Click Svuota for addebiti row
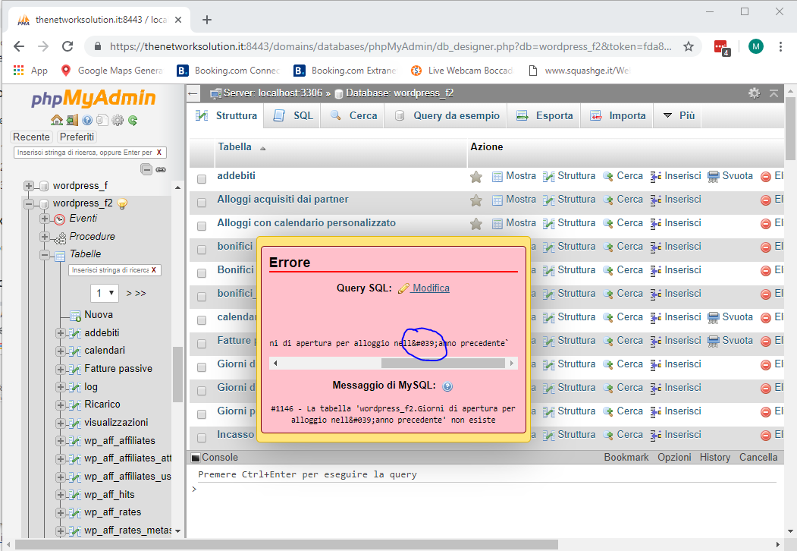Viewport: 797px width, 551px height. coord(730,176)
